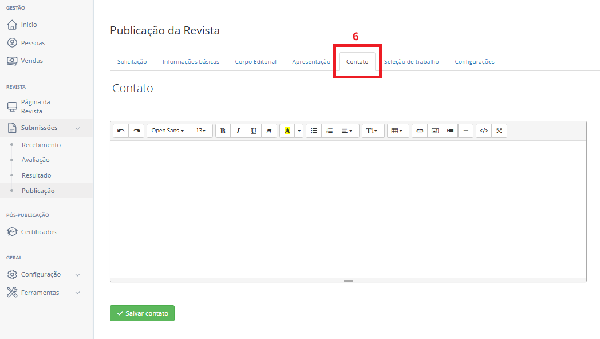Click the Página da Revista monitor icon
Image resolution: width=600 pixels, height=339 pixels.
point(12,107)
